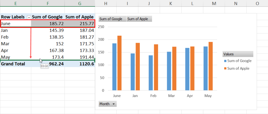
Task: Click the blue Google bar for Apr
Action: (x=187, y=69)
